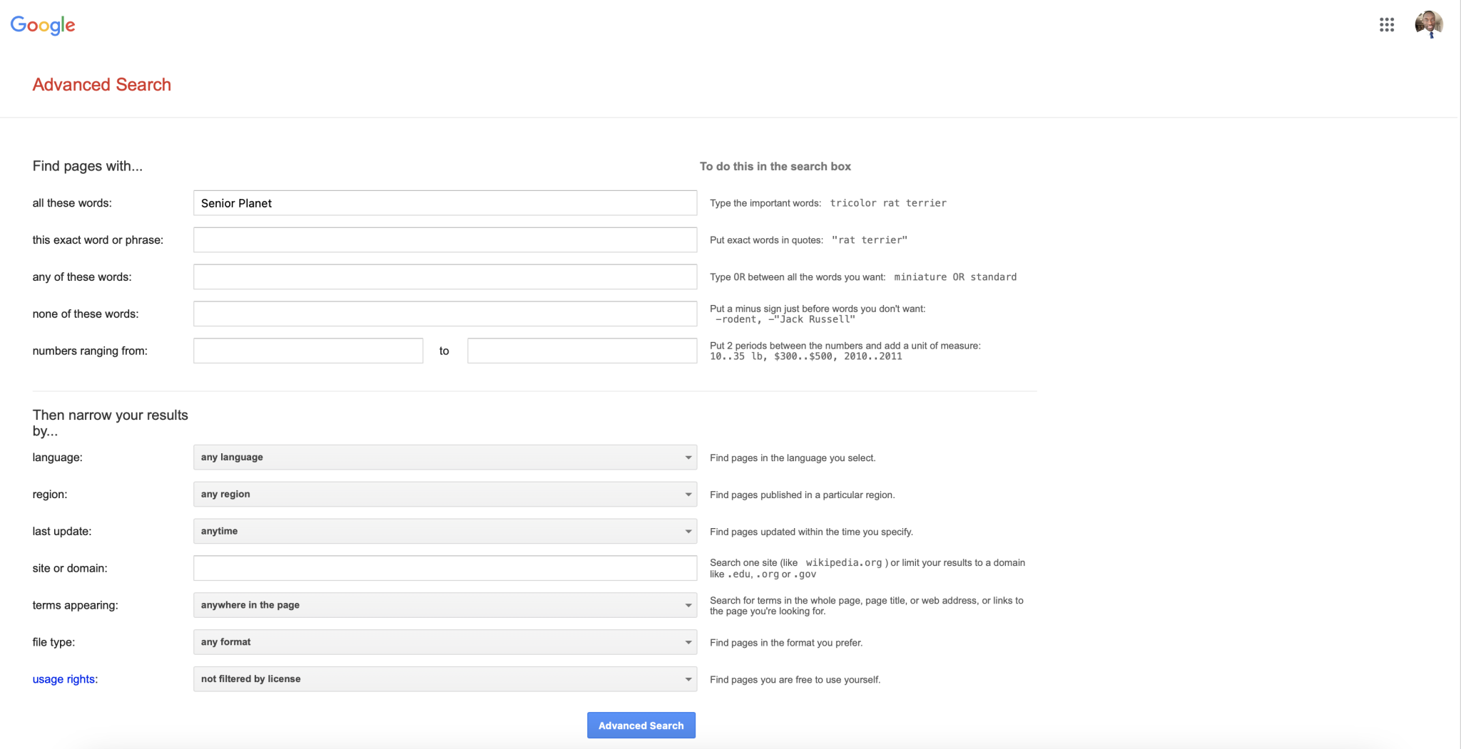This screenshot has width=1461, height=749.
Task: Click the 'Find pages in the language you select.' hint
Action: pos(793,458)
